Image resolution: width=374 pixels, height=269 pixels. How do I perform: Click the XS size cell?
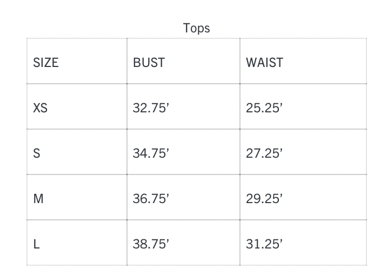[41, 108]
